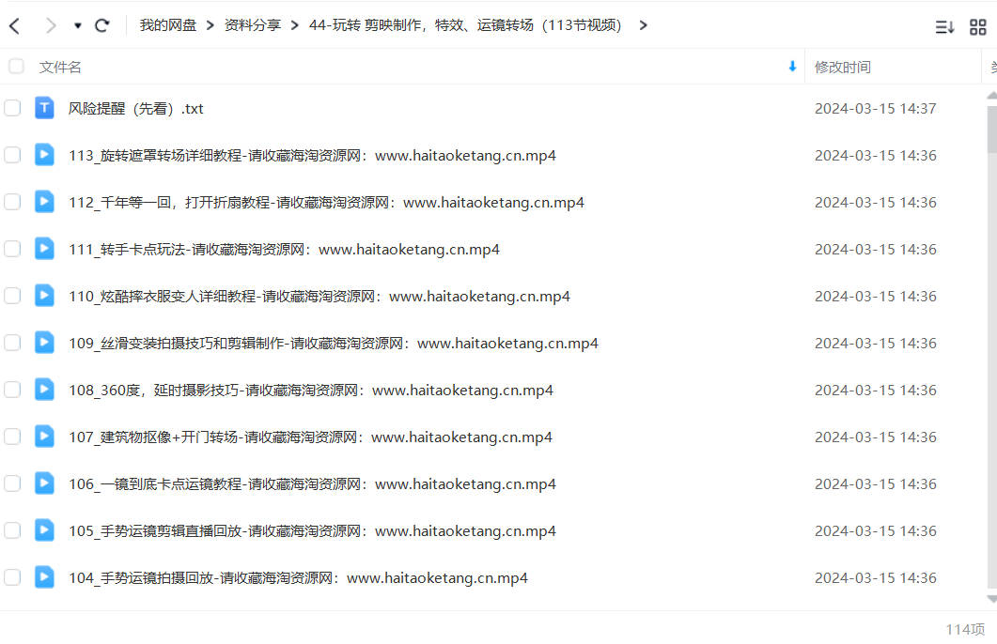
Task: Switch to sort order menu icon
Action: 944,26
